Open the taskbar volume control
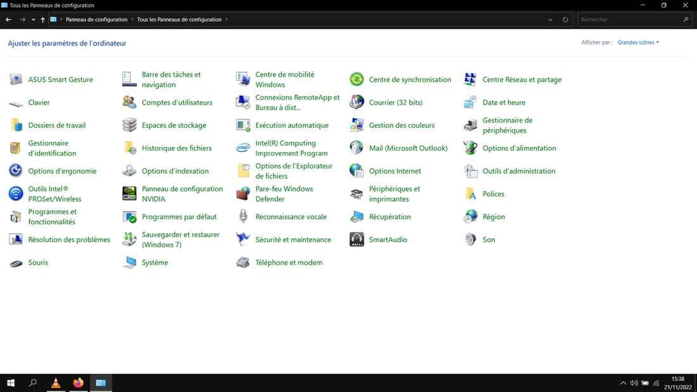This screenshot has height=392, width=697. [x=634, y=383]
